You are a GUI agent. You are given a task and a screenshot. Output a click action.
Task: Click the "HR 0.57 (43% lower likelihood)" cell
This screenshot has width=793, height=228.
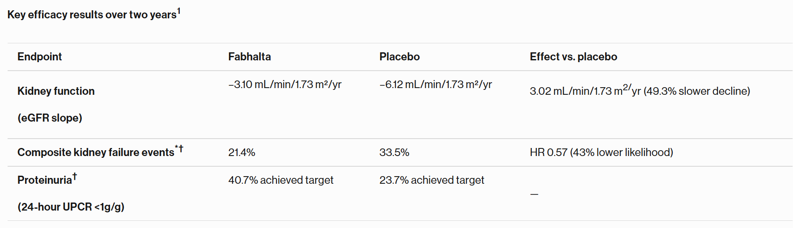click(x=601, y=152)
